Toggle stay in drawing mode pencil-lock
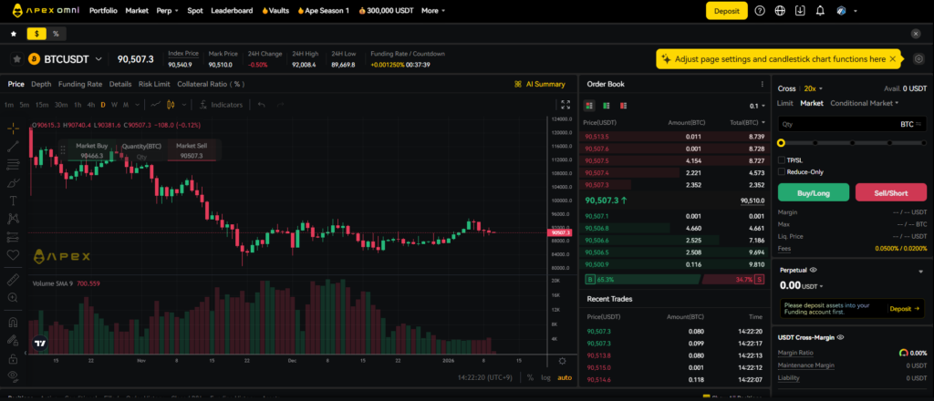The height and width of the screenshot is (401, 934). tap(13, 340)
